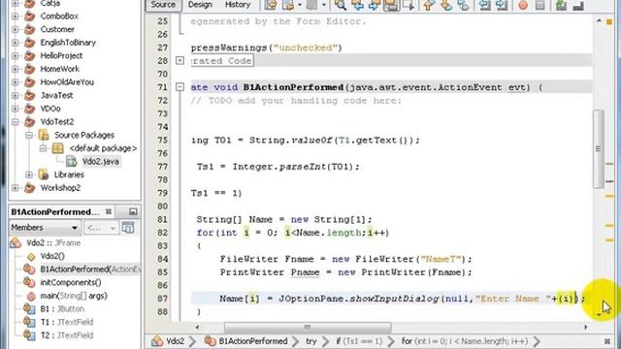This screenshot has width=621, height=349.
Task: Shift the line left
Action: [484, 5]
